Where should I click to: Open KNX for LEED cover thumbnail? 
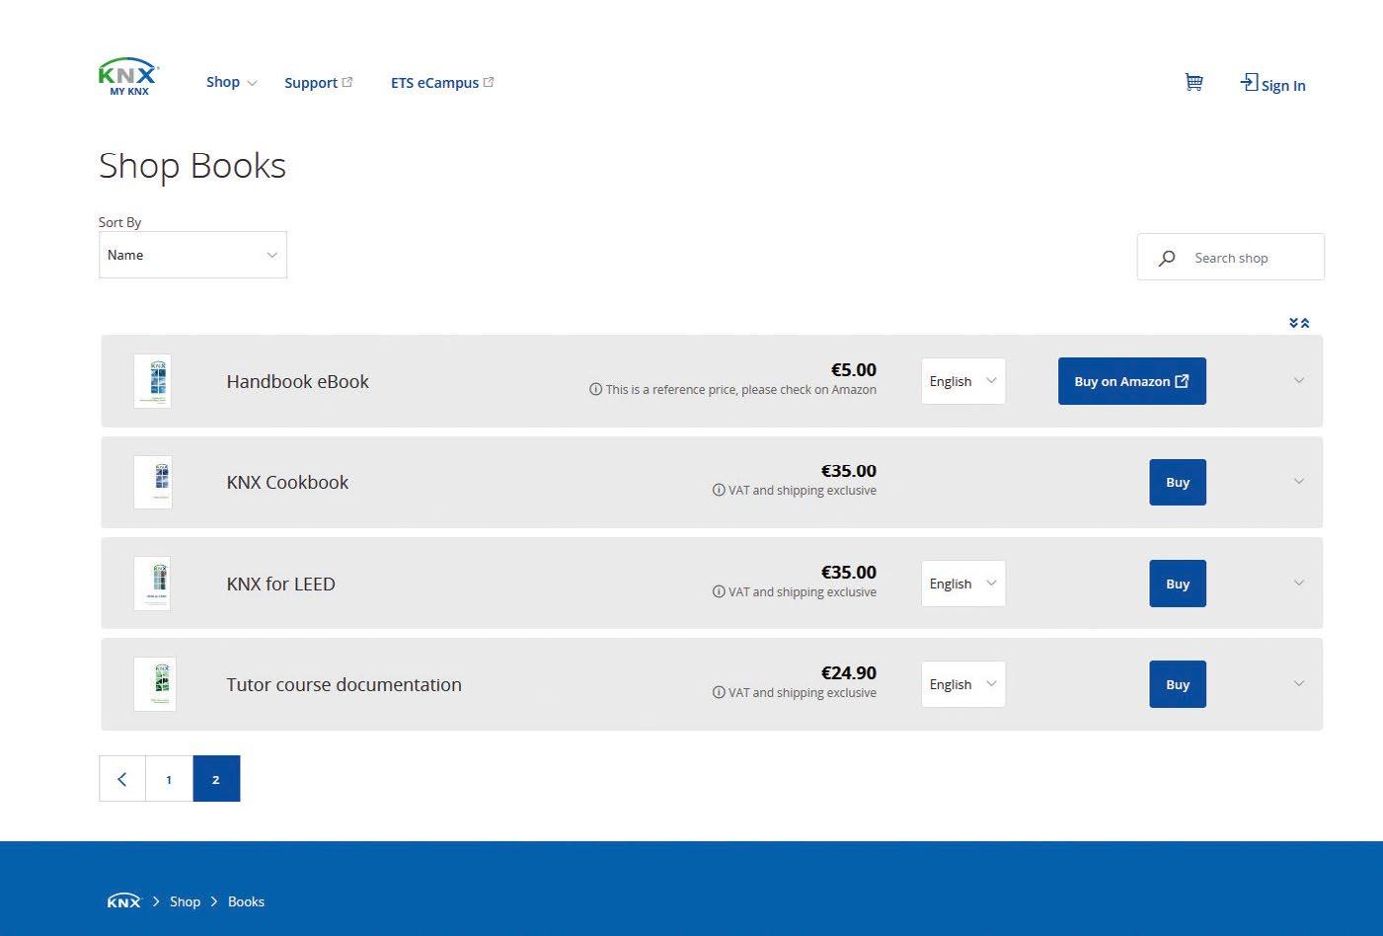pos(152,584)
